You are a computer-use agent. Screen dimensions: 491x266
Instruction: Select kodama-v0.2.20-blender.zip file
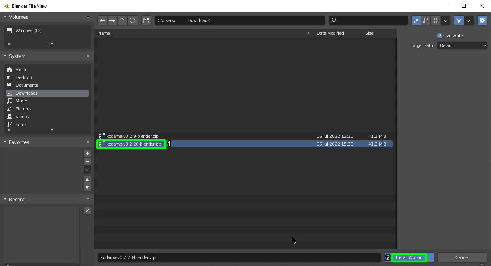tap(245, 144)
